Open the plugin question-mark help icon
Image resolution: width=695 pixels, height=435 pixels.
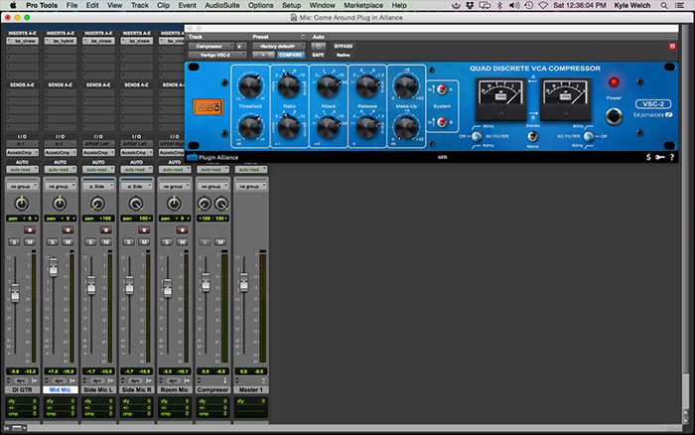click(x=672, y=157)
